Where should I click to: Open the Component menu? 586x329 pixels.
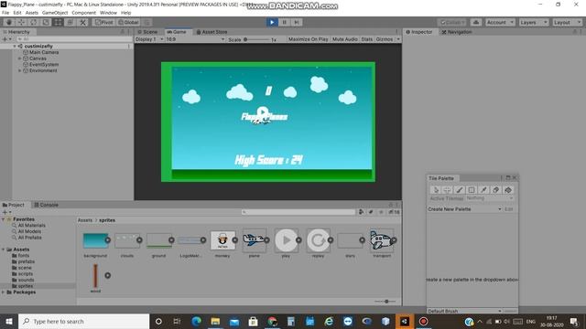(83, 13)
